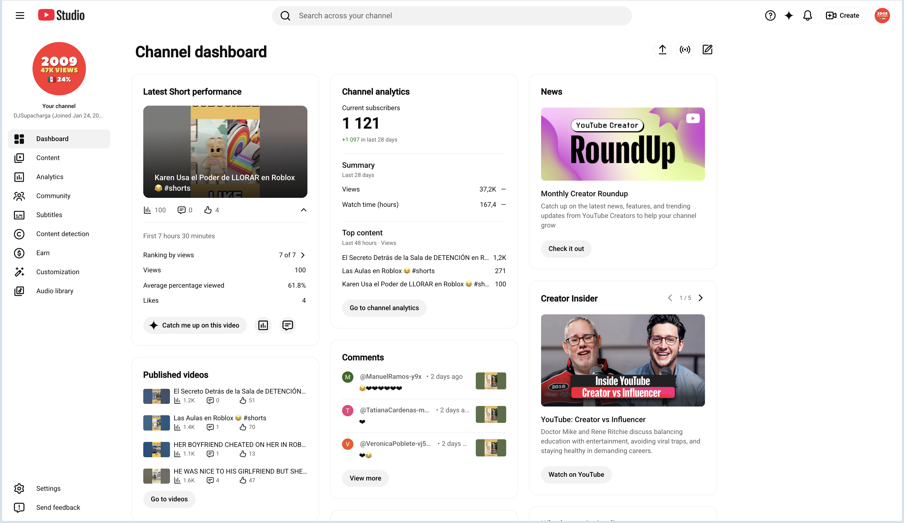Open video analytics icon beside Catch me up
This screenshot has height=523, width=904.
point(263,325)
